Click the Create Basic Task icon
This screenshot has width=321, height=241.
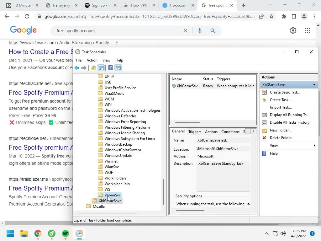tap(264, 92)
